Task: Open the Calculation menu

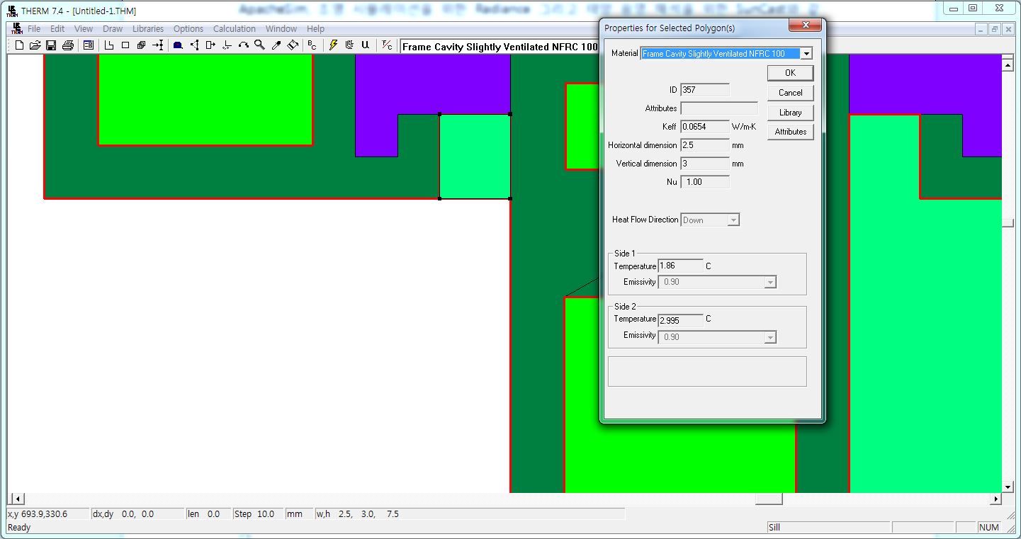Action: coord(234,29)
